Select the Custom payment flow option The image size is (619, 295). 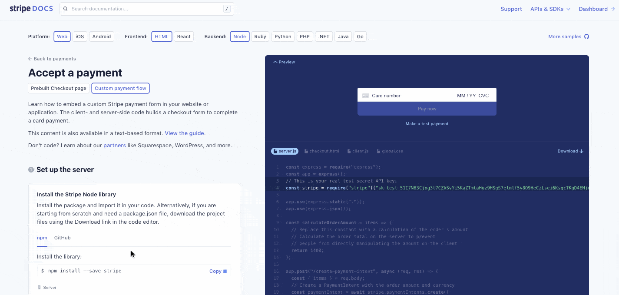(120, 88)
